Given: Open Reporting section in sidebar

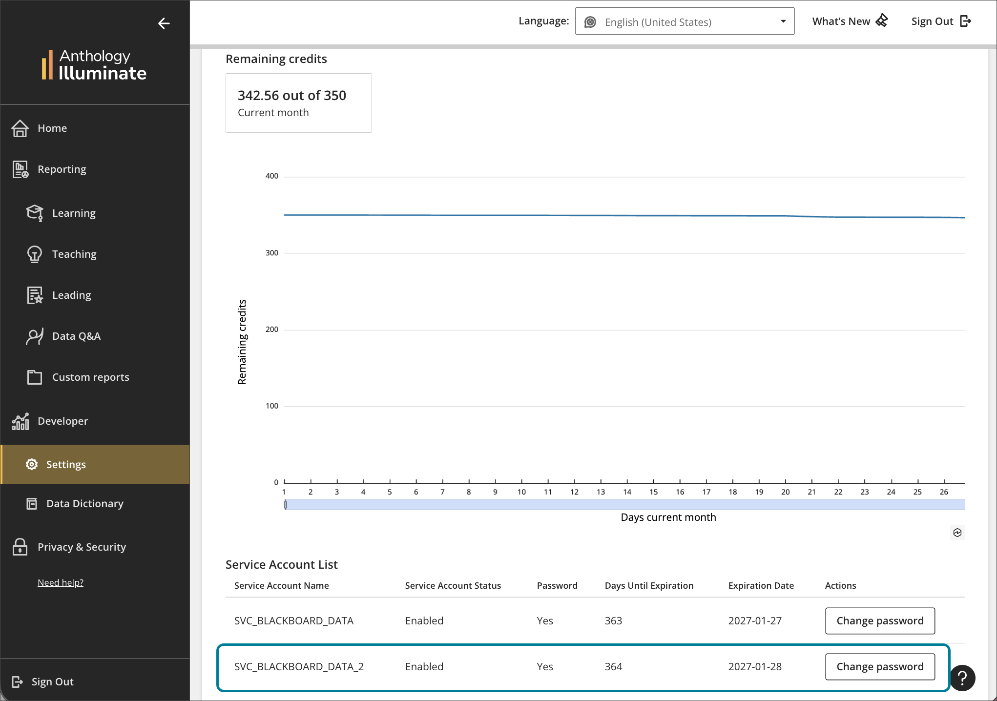Looking at the screenshot, I should [x=62, y=169].
